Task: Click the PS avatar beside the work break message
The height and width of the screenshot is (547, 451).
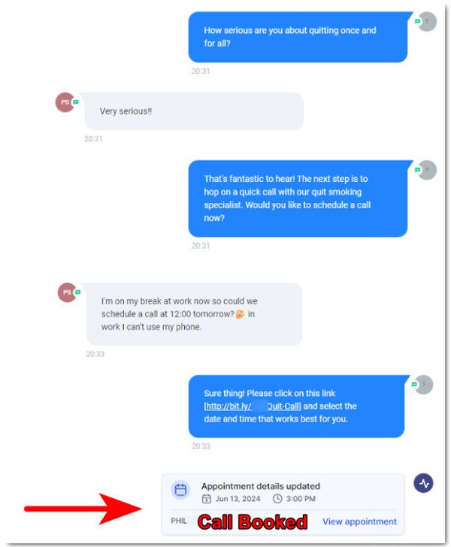Action: (x=67, y=292)
